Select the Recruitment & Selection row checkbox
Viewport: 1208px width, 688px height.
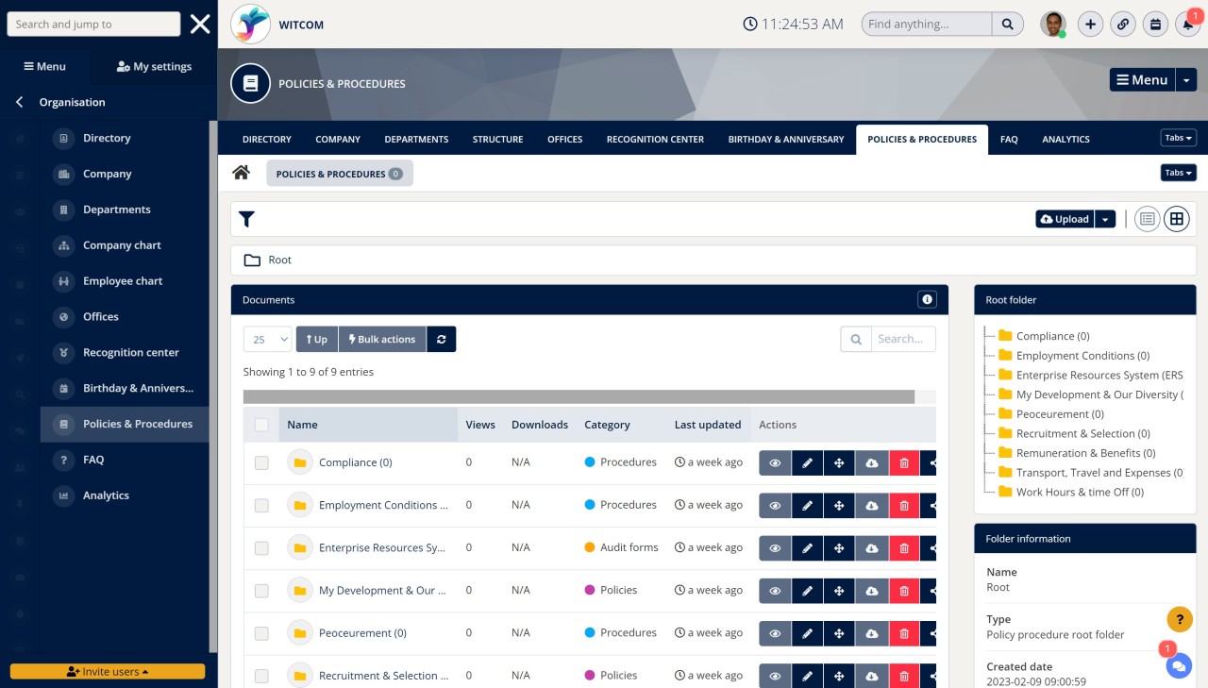[261, 675]
